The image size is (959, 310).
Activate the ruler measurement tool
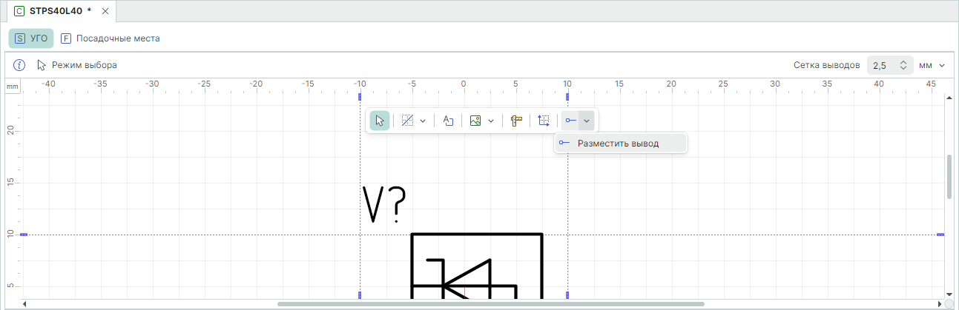point(517,121)
